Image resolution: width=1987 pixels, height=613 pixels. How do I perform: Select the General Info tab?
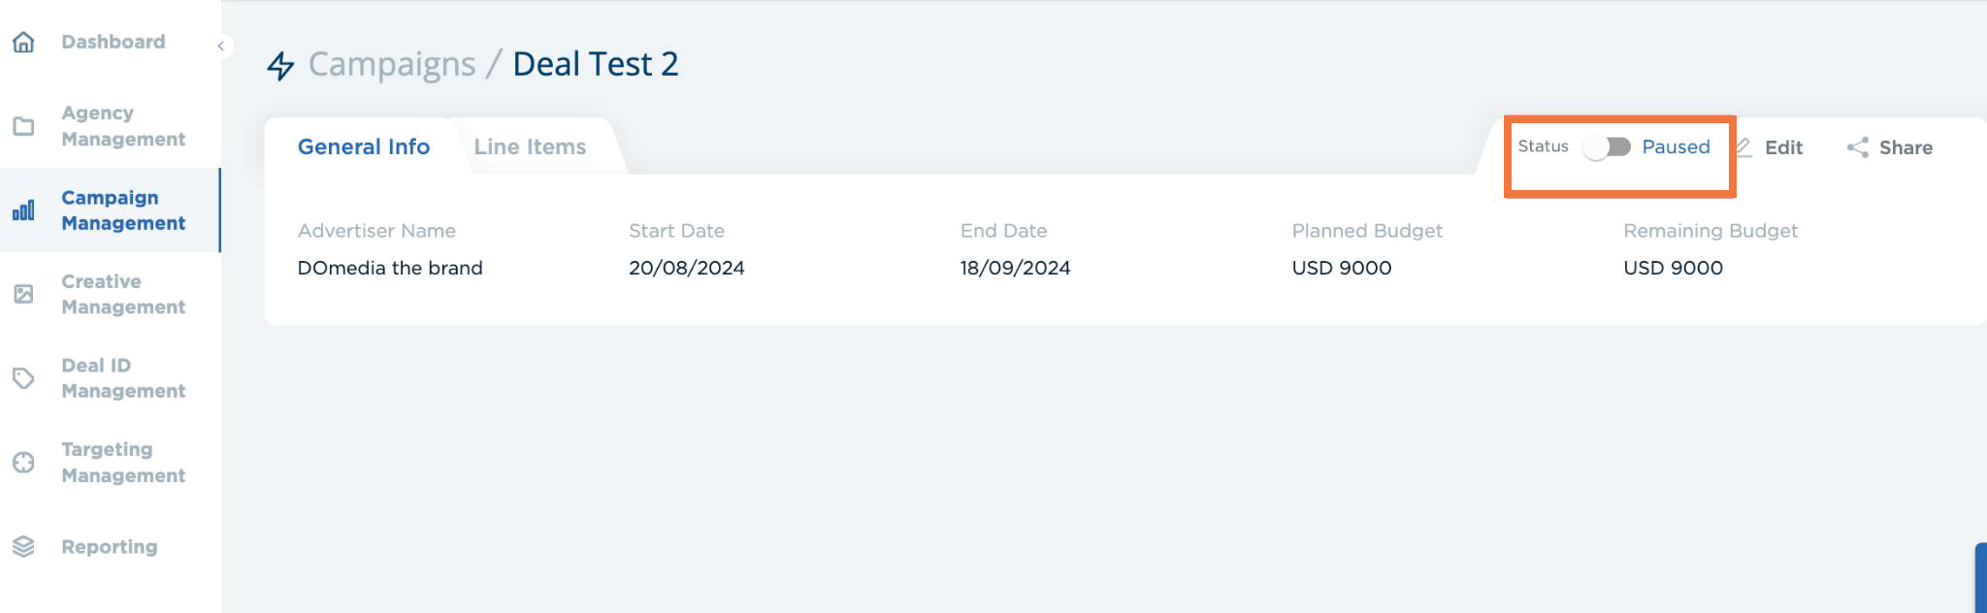[x=364, y=146]
